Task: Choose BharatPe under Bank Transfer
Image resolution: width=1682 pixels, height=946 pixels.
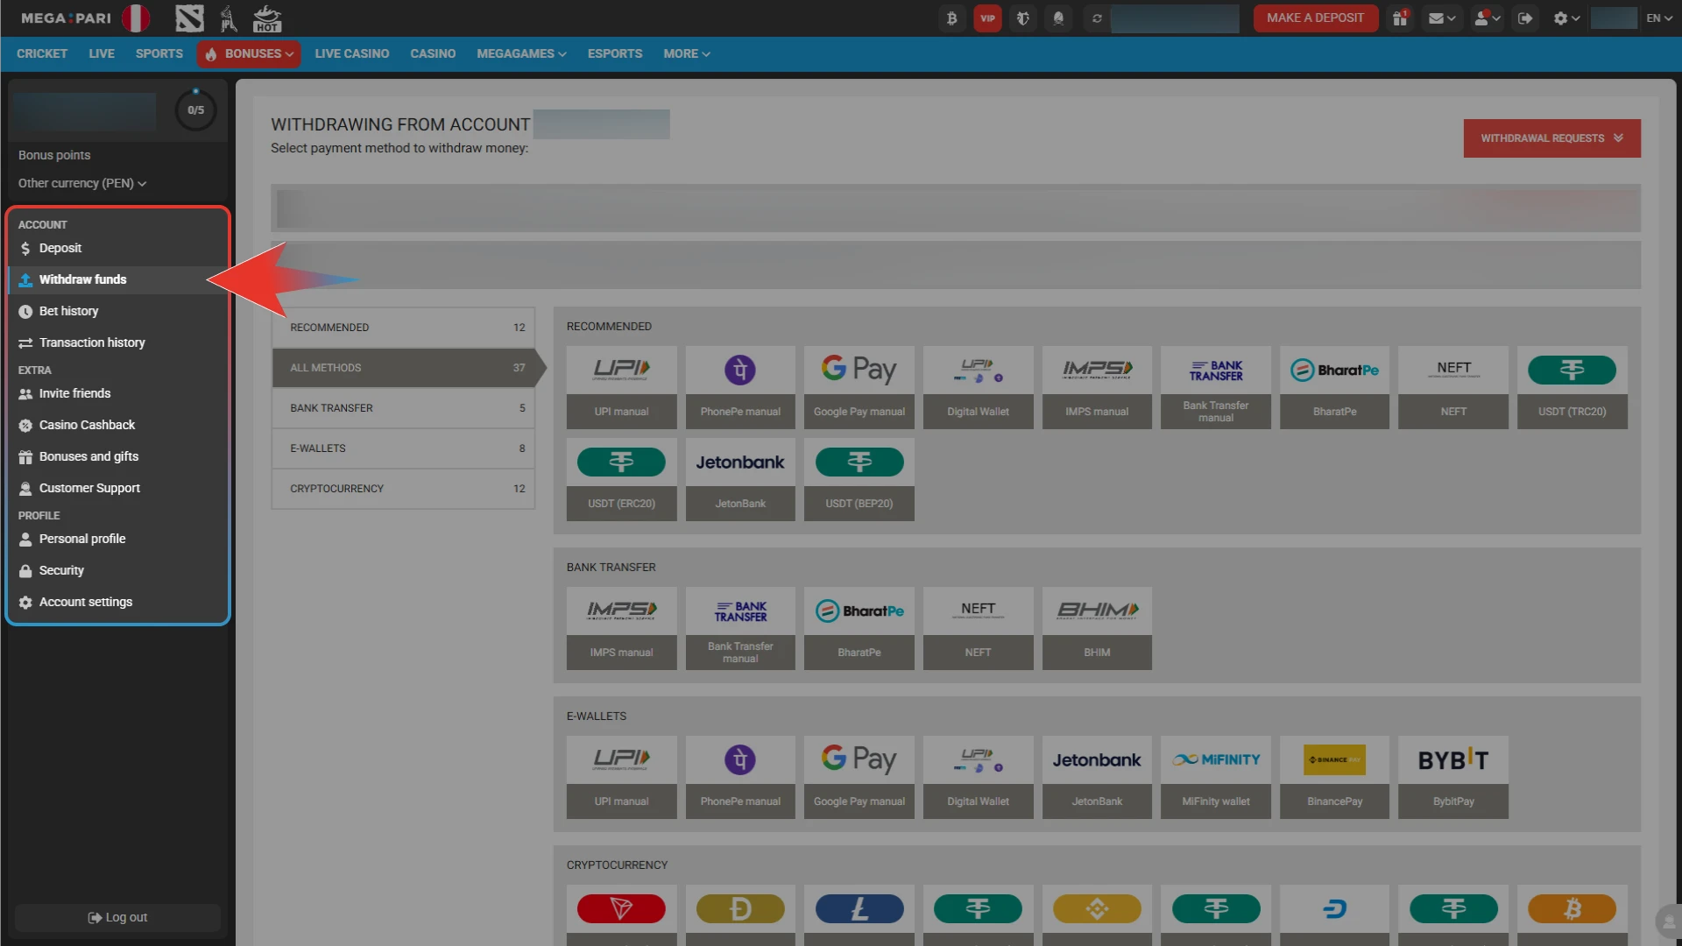Action: (859, 628)
